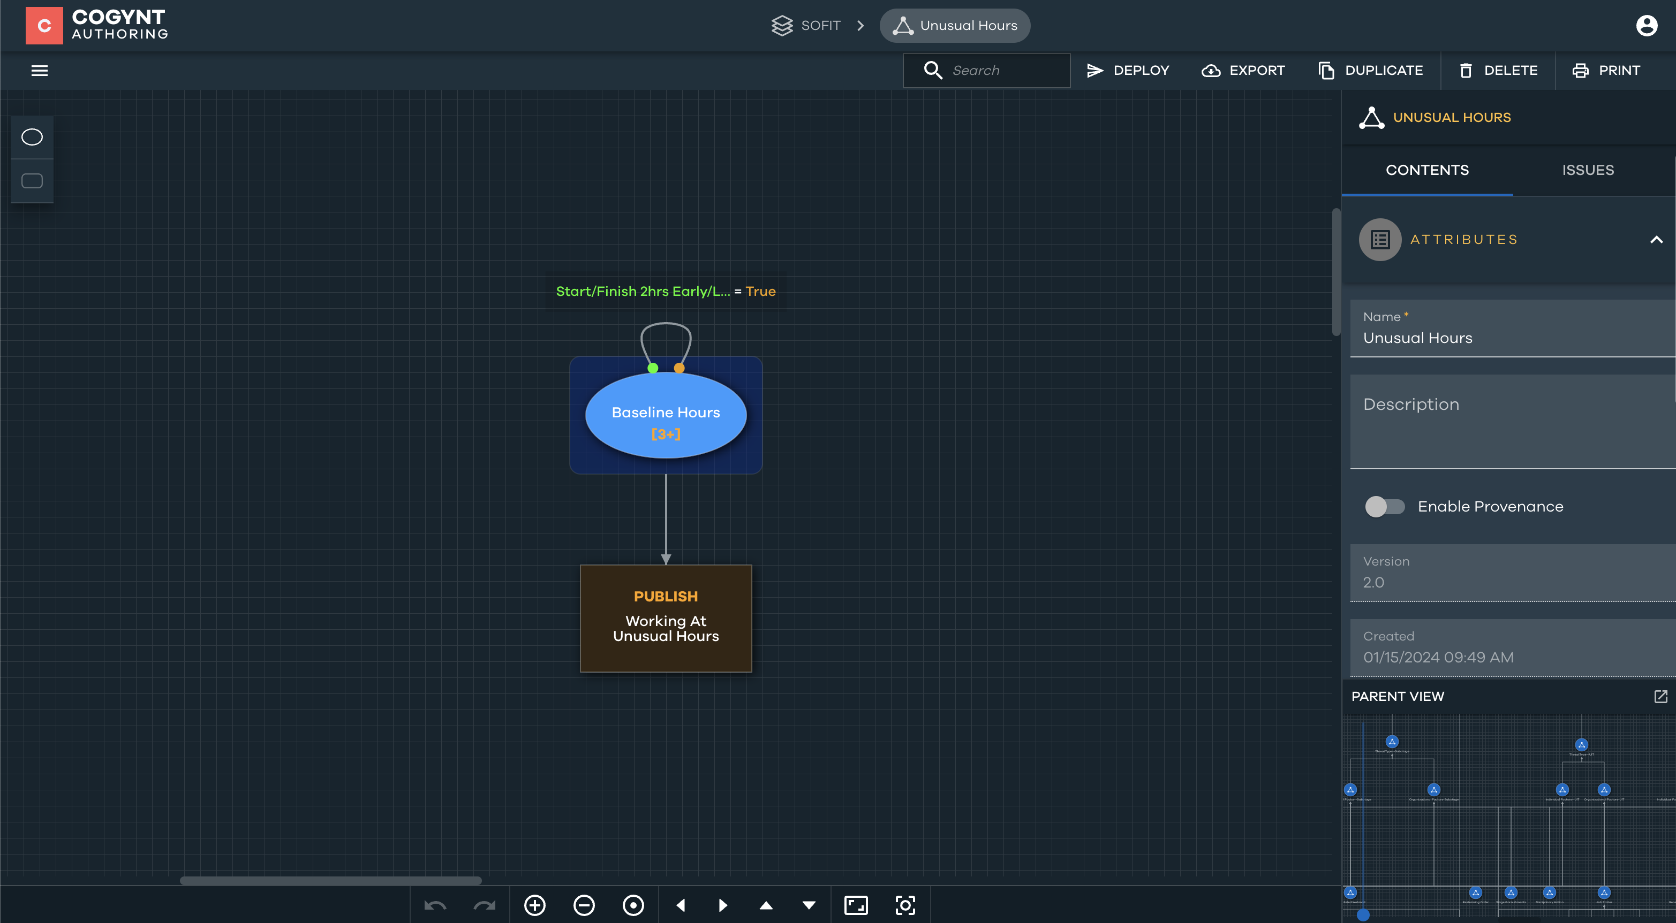
Task: Click the zoom in plus icon
Action: point(535,905)
